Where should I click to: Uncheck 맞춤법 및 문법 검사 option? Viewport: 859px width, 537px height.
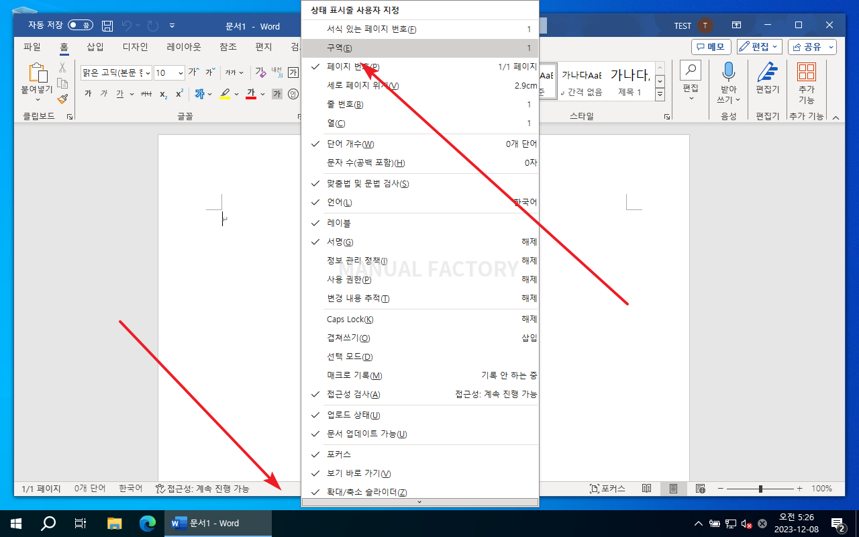[x=420, y=184]
